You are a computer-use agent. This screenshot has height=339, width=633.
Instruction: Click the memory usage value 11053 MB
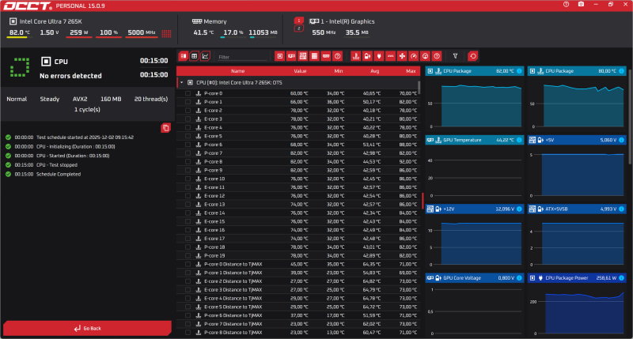263,32
